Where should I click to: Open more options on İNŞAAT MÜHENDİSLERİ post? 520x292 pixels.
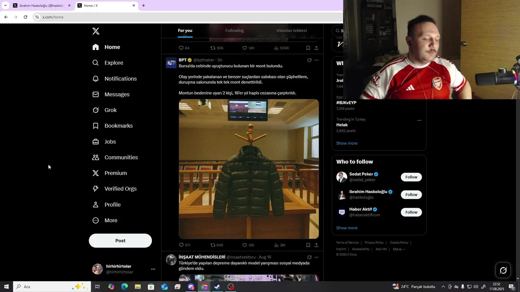(x=316, y=257)
